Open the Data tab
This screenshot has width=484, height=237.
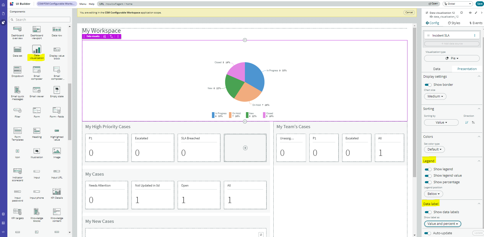[x=437, y=69]
